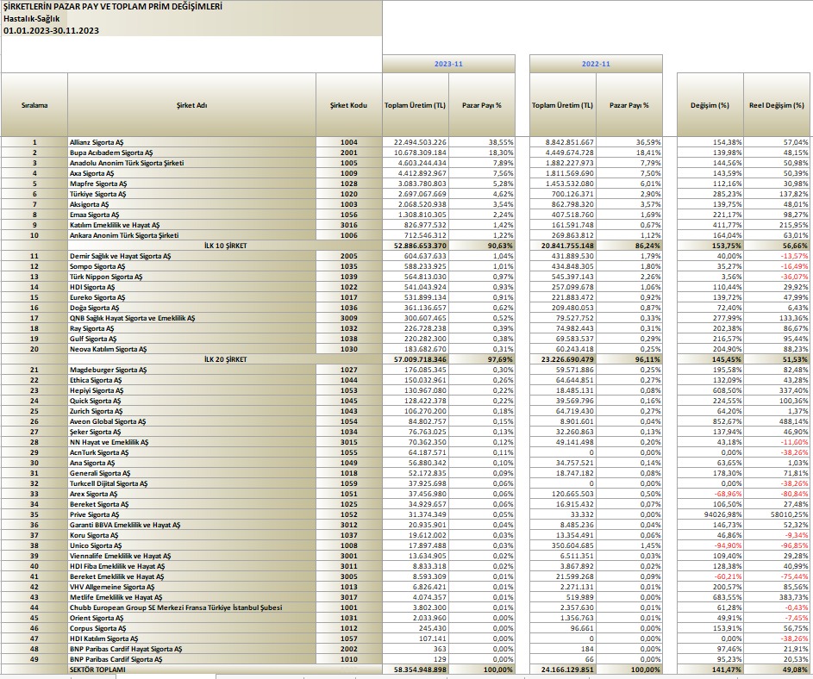Select the 2023-11 period header cell
The height and width of the screenshot is (679, 813).
click(x=448, y=64)
